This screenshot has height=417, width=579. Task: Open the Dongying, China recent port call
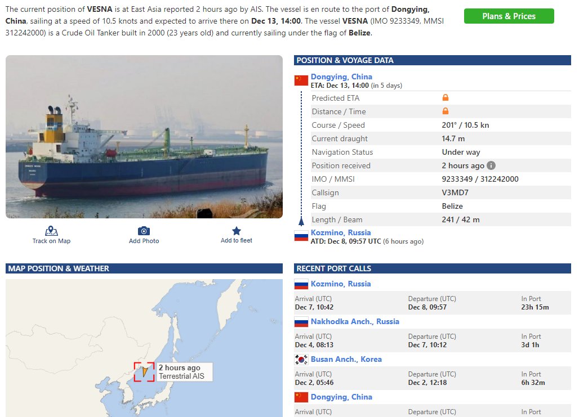(x=341, y=397)
